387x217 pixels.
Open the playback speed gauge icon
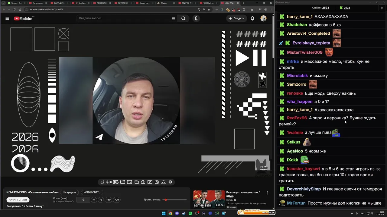point(143,182)
